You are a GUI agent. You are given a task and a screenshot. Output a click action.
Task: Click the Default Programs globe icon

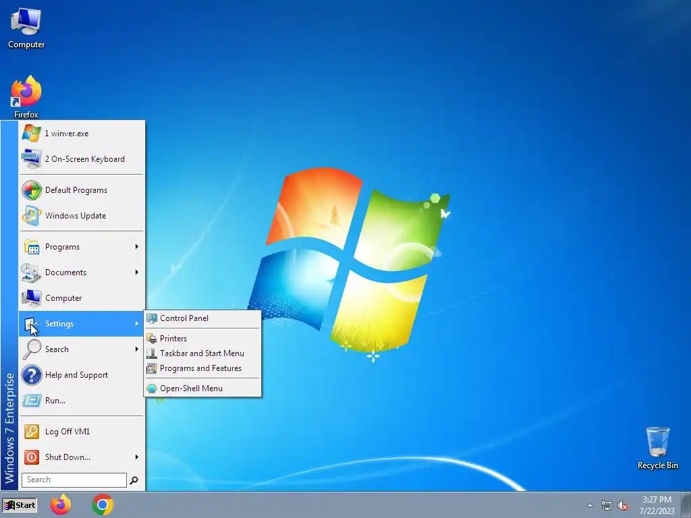(32, 190)
